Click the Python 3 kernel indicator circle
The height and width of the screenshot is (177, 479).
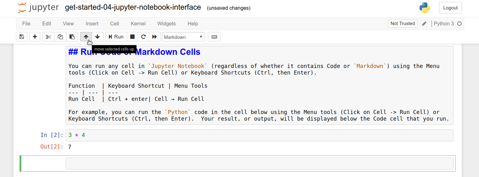point(459,23)
